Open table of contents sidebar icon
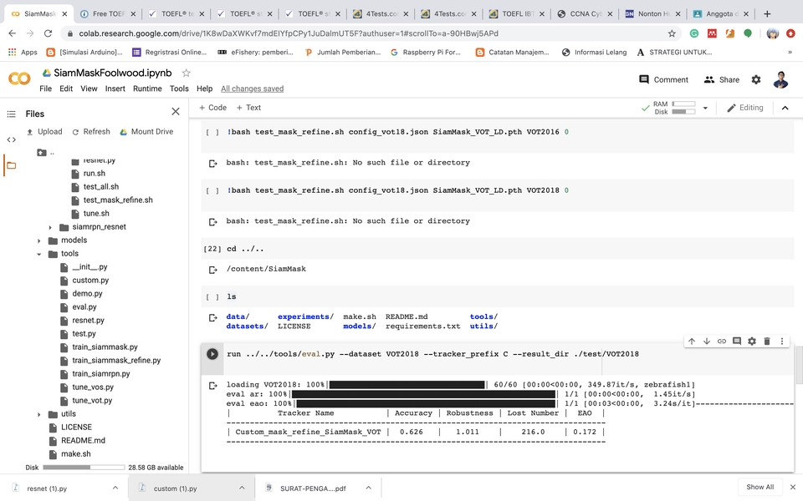 (x=11, y=114)
